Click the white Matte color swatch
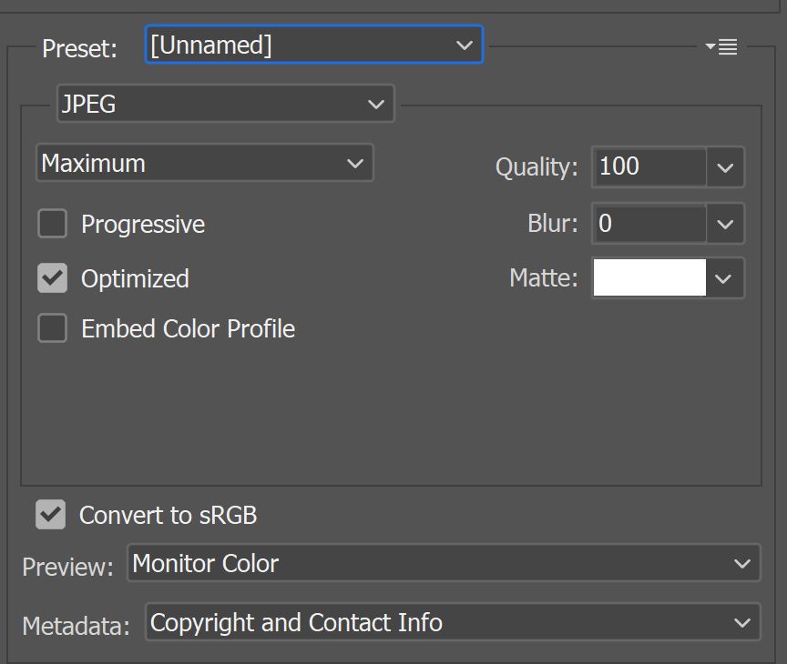The image size is (787, 664). (649, 278)
